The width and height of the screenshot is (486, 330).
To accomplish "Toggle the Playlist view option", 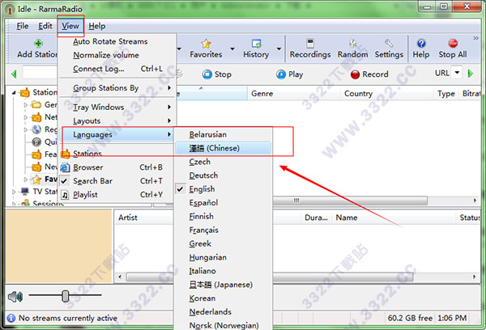I will (86, 194).
